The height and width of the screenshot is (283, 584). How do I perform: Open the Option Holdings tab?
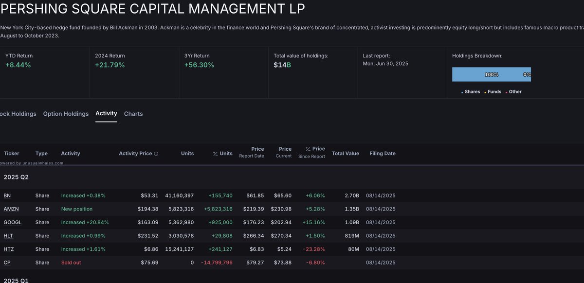click(66, 114)
